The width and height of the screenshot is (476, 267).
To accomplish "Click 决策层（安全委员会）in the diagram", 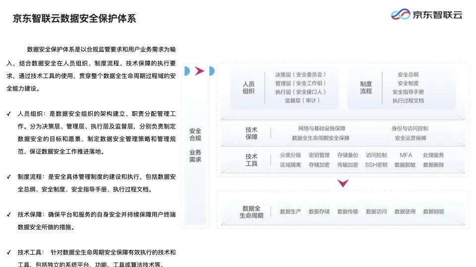I will pyautogui.click(x=300, y=75).
